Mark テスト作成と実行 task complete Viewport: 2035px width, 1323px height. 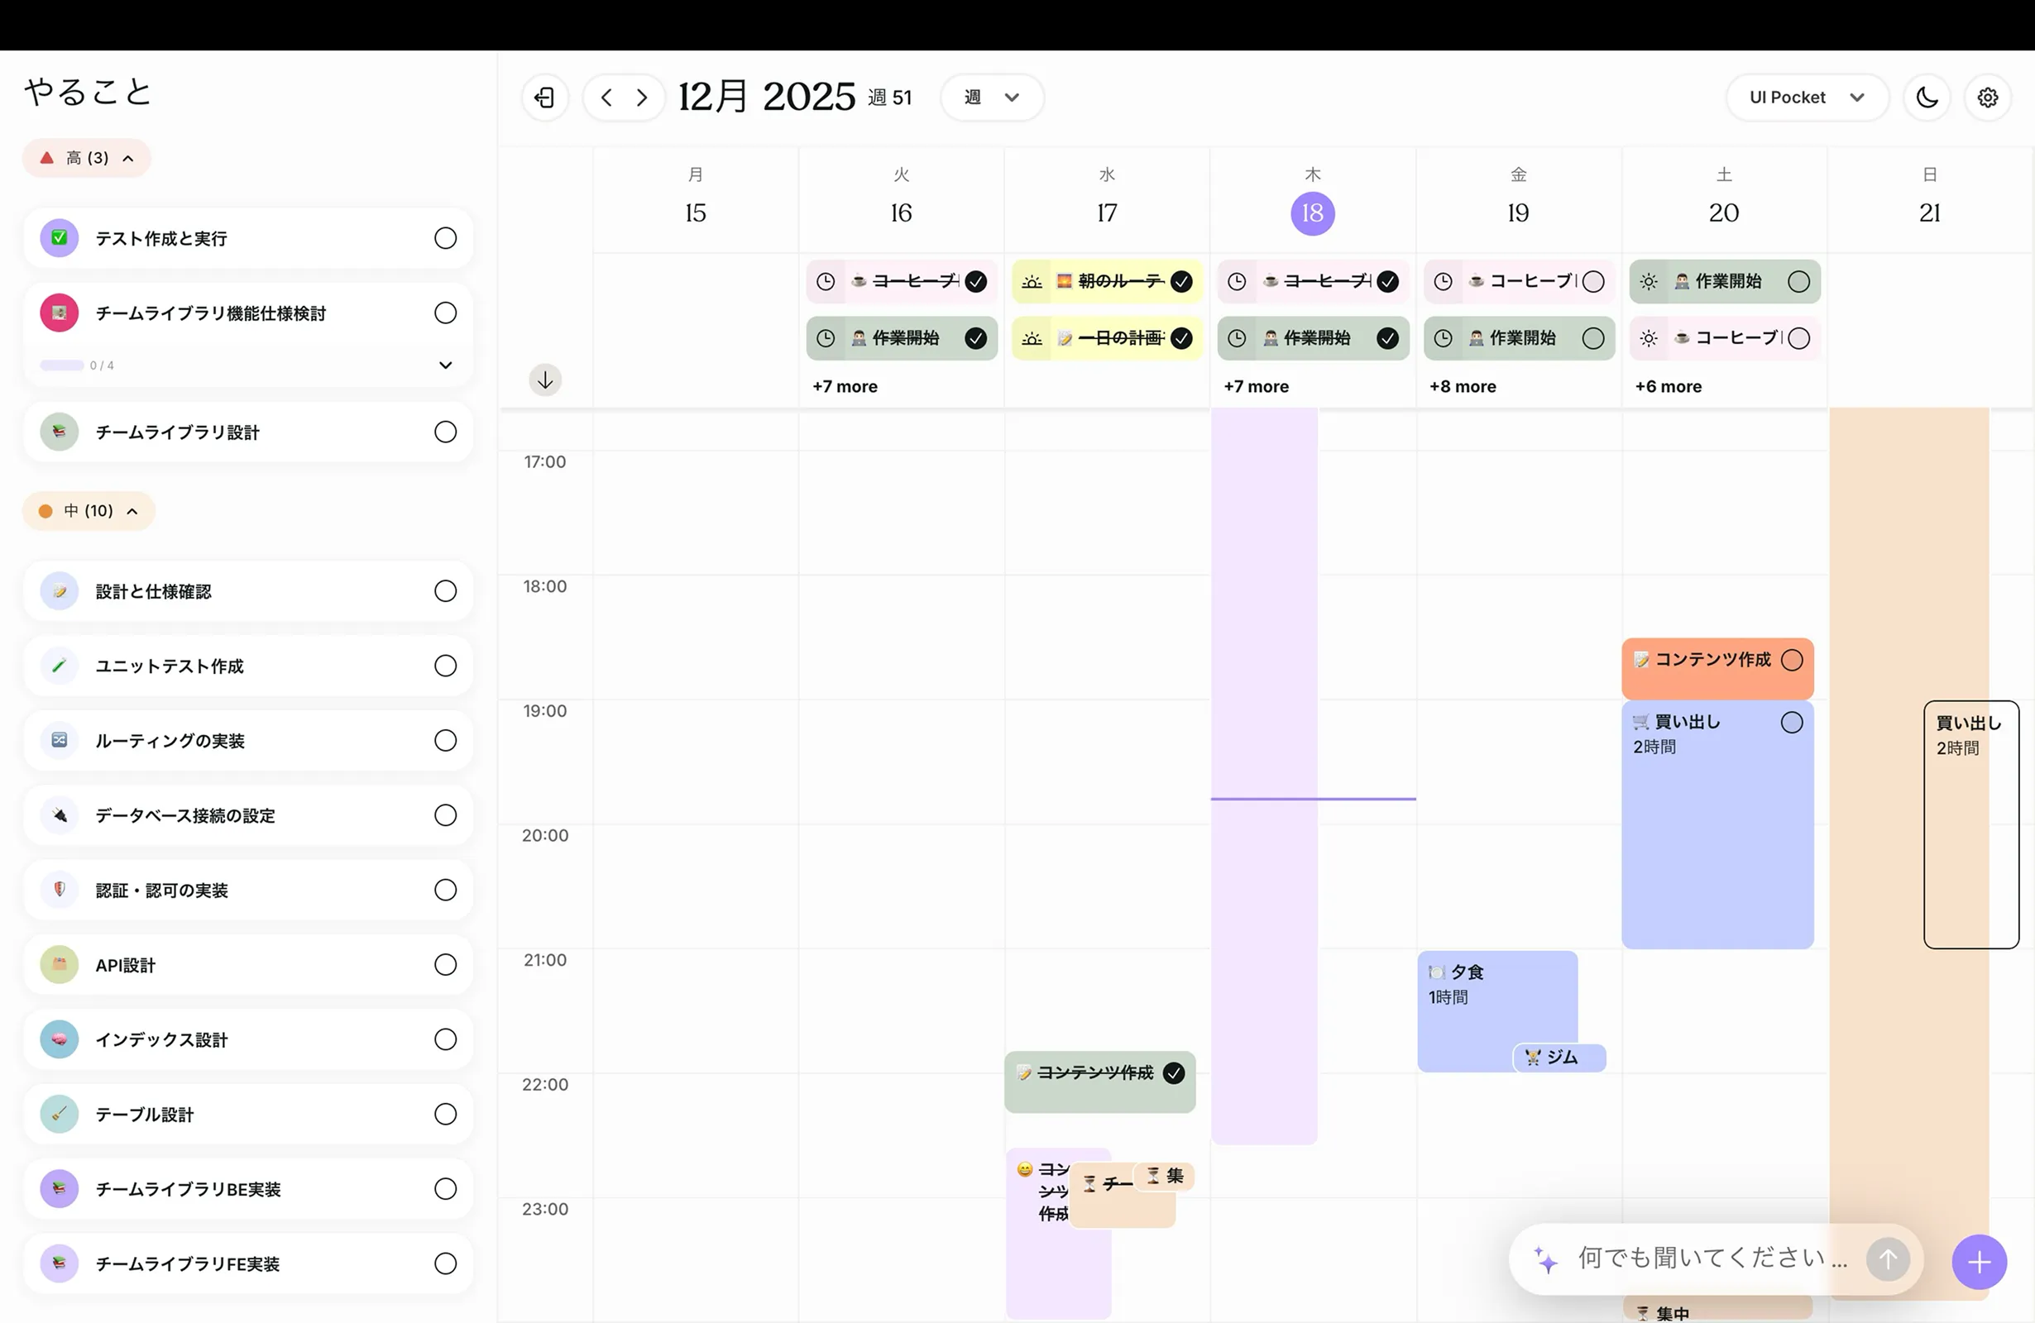click(x=444, y=238)
